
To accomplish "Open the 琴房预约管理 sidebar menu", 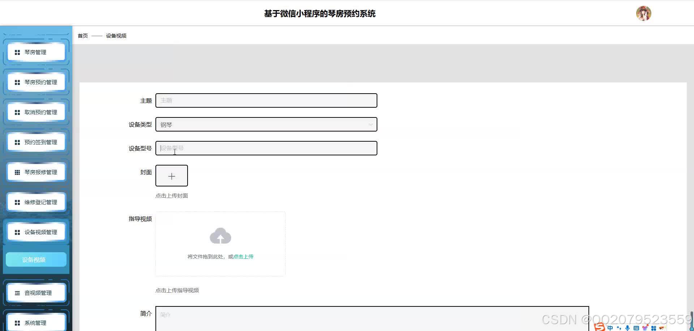I will click(36, 82).
